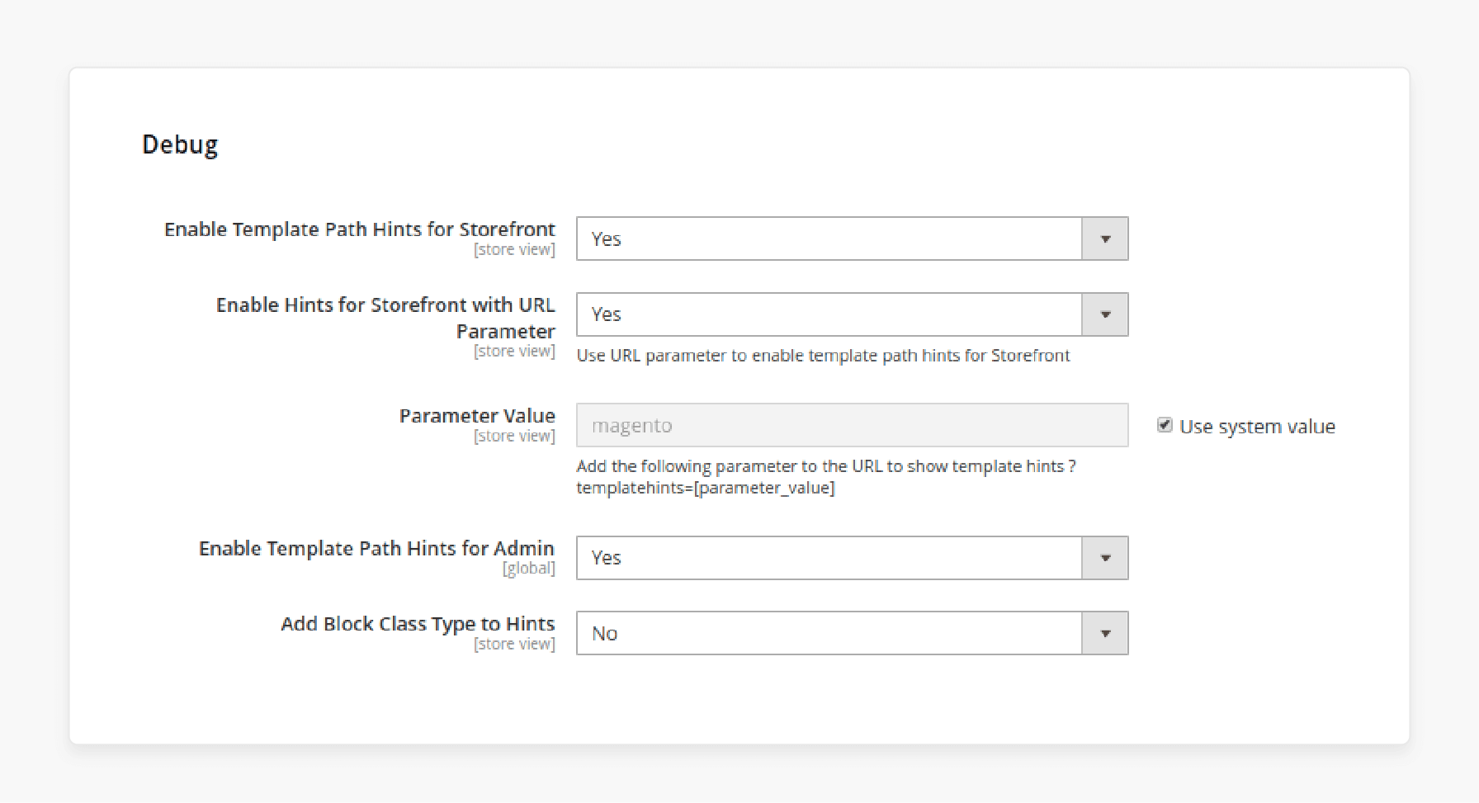Screen dimensions: 1479x803
Task: Click the 'Enable Template Path Hints for Admin' label
Action: (376, 548)
